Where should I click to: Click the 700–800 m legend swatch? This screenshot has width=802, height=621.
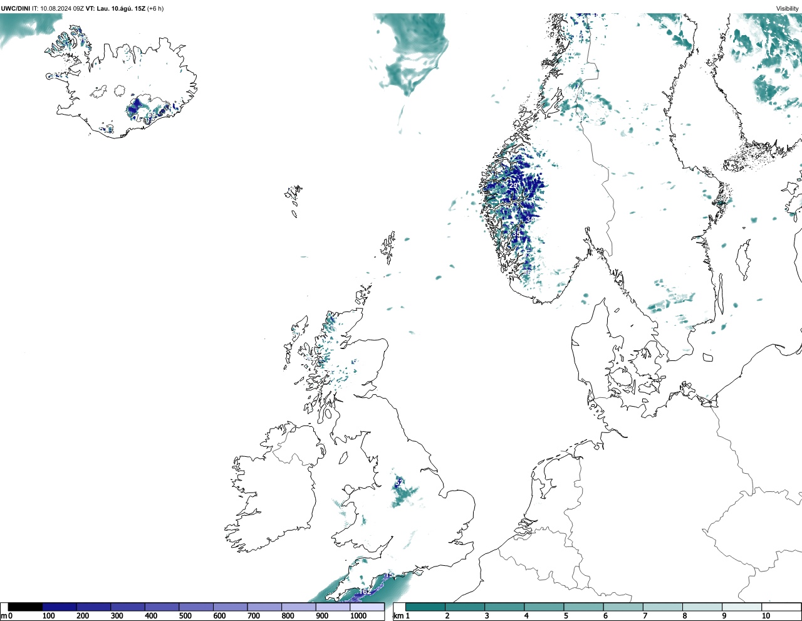click(264, 607)
